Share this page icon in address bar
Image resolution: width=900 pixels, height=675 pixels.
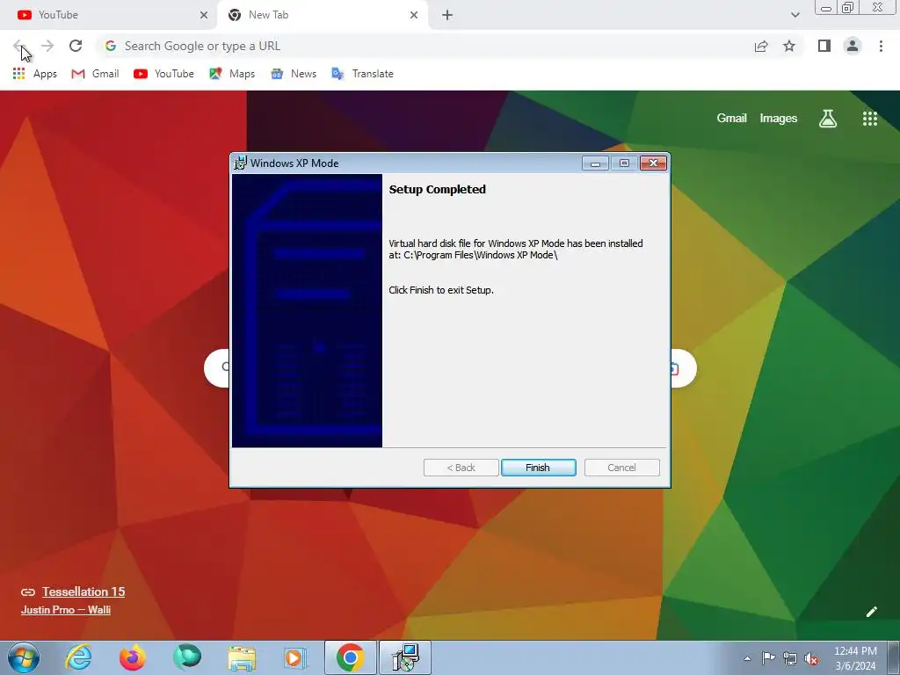[x=761, y=46]
